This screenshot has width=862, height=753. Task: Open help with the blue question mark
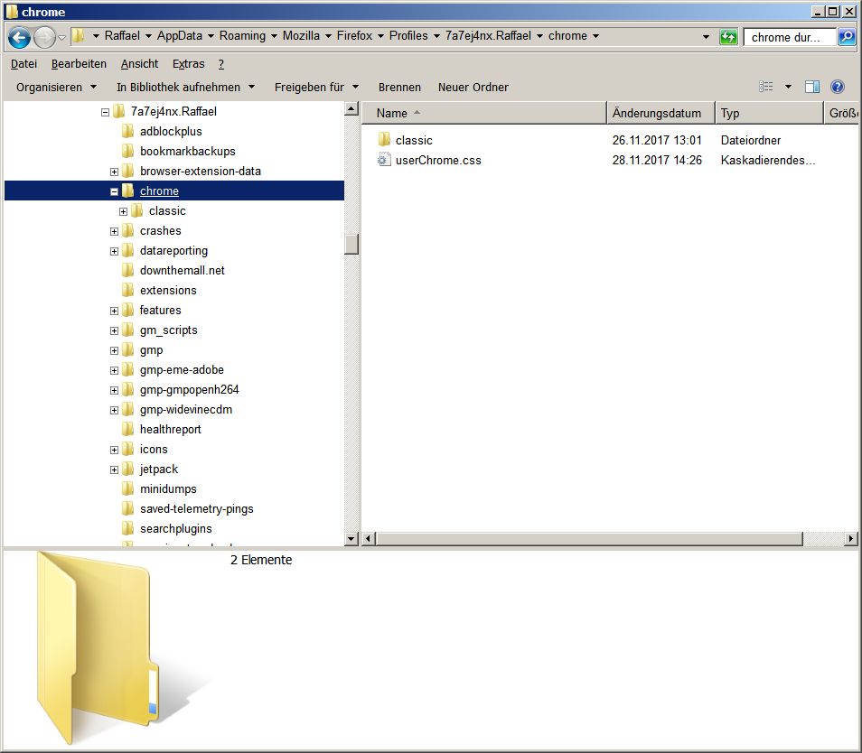point(838,87)
